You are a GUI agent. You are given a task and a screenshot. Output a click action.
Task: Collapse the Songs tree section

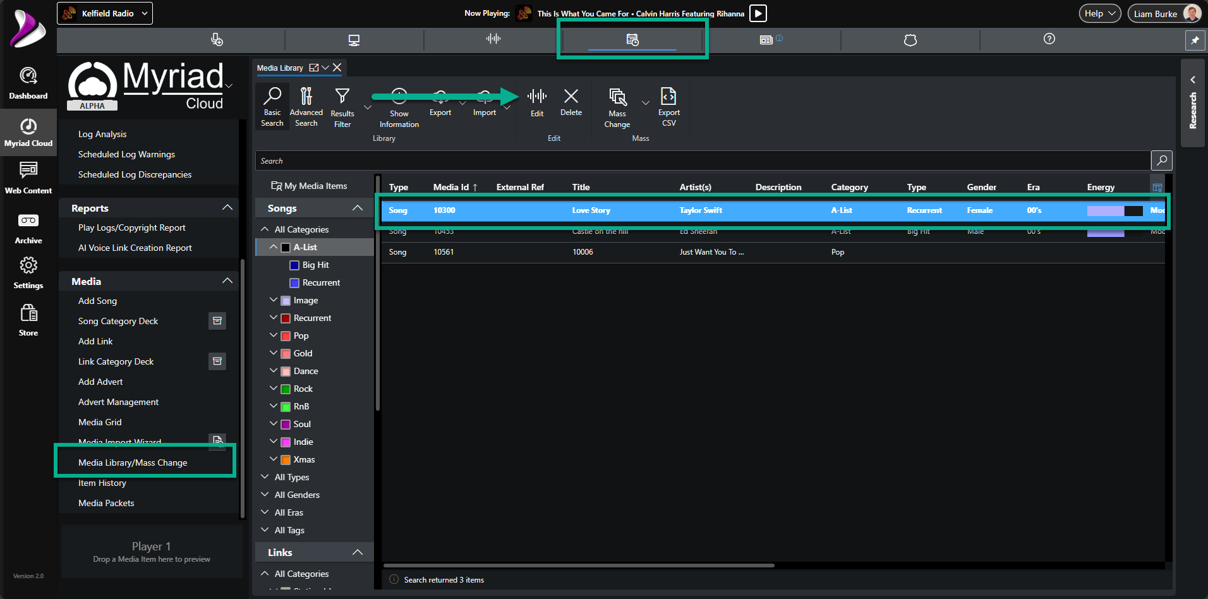click(358, 208)
